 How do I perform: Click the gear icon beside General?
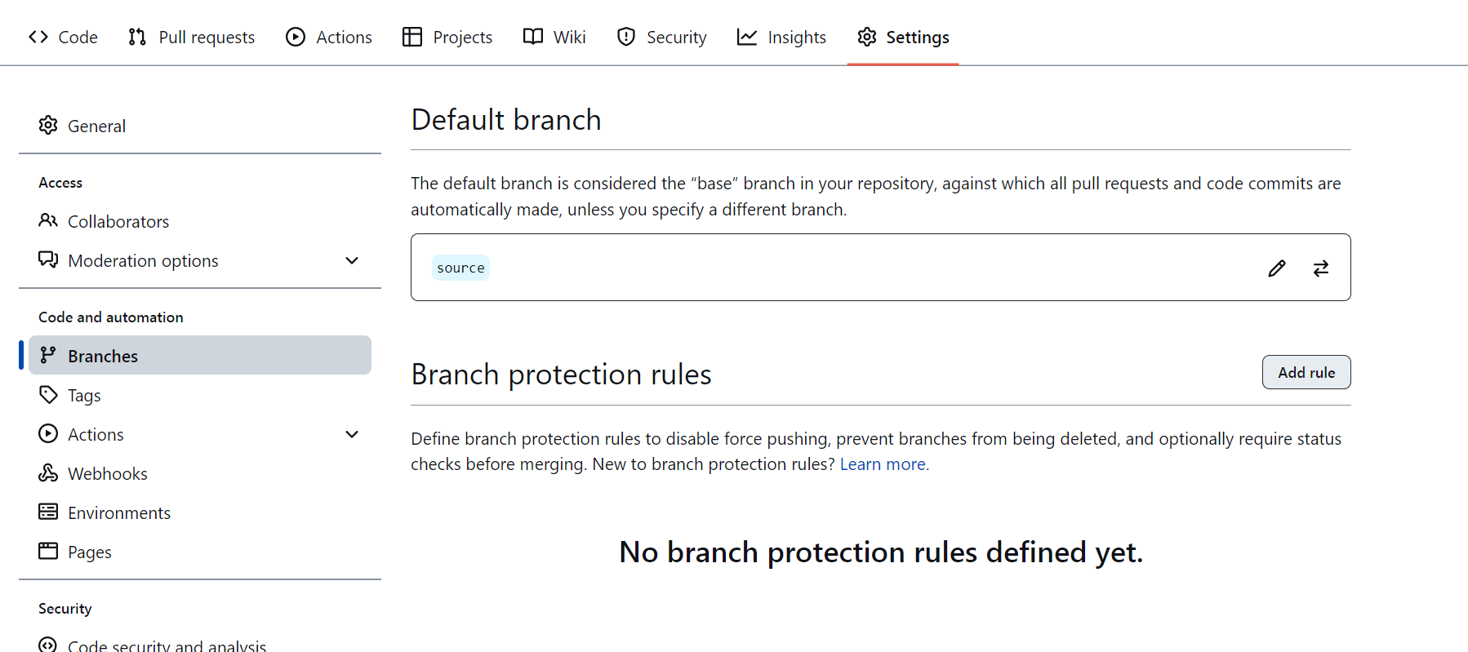click(x=48, y=125)
